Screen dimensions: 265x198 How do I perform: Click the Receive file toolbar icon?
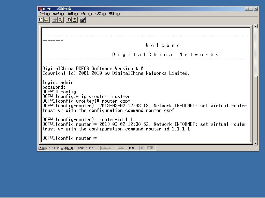[75, 20]
